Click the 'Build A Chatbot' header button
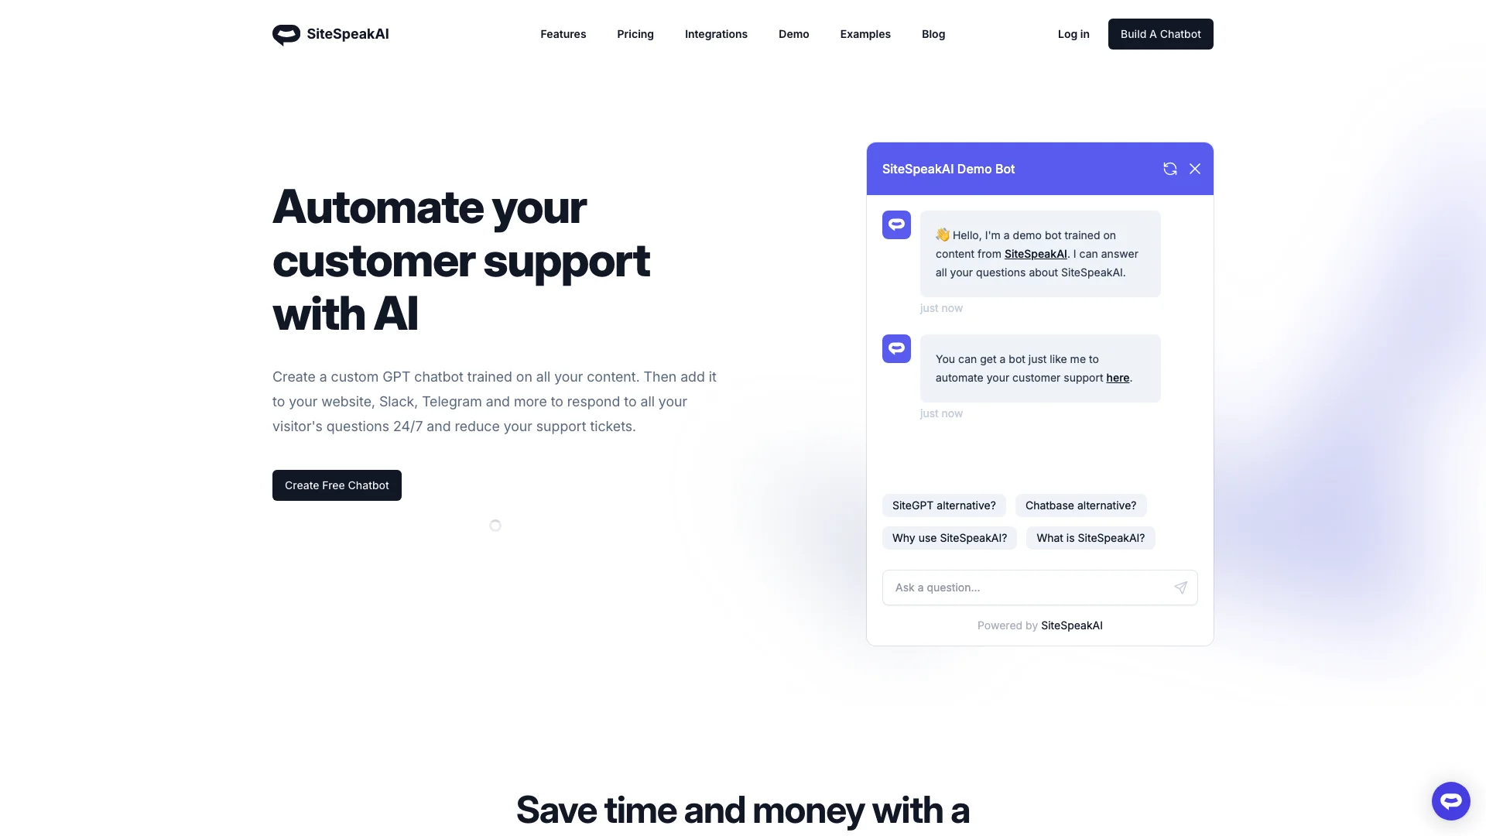This screenshot has height=836, width=1486. pyautogui.click(x=1160, y=34)
